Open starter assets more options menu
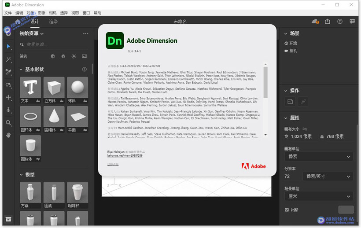Image resolution: width=361 pixels, height=228 pixels. click(x=86, y=33)
